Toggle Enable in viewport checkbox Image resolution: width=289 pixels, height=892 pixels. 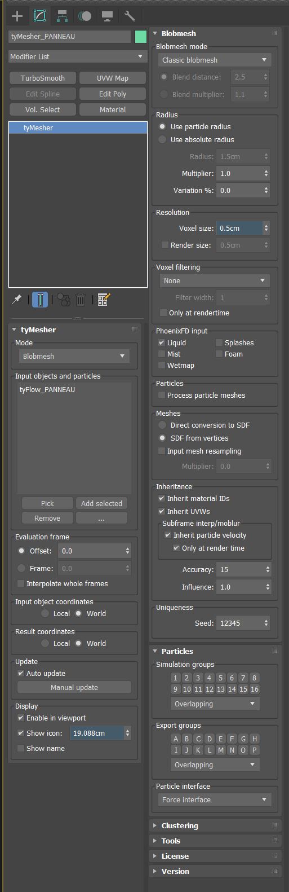(21, 718)
